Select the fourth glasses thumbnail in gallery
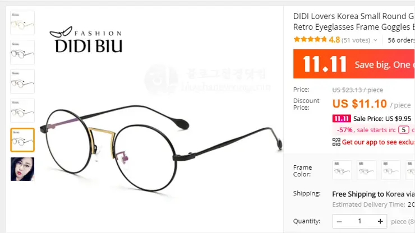 click(x=22, y=110)
